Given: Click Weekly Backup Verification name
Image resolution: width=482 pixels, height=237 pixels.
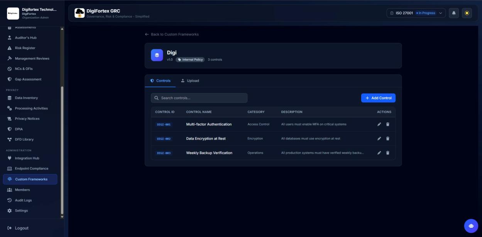Looking at the screenshot, I should 209,153.
